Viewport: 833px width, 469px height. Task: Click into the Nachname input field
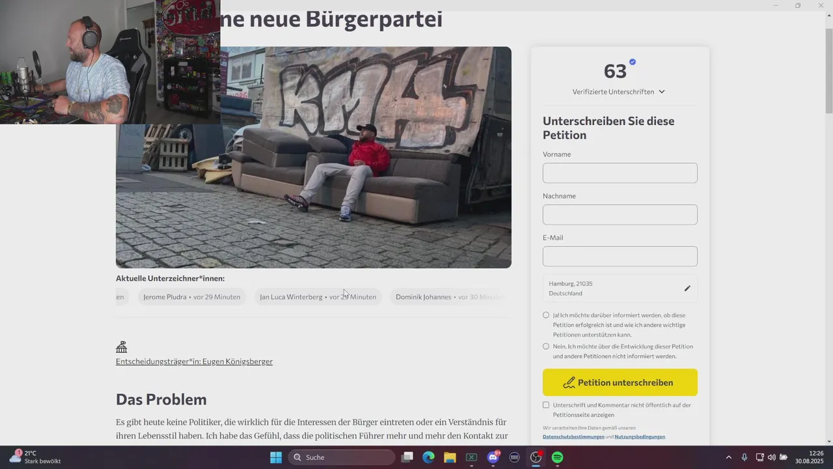[x=620, y=215]
